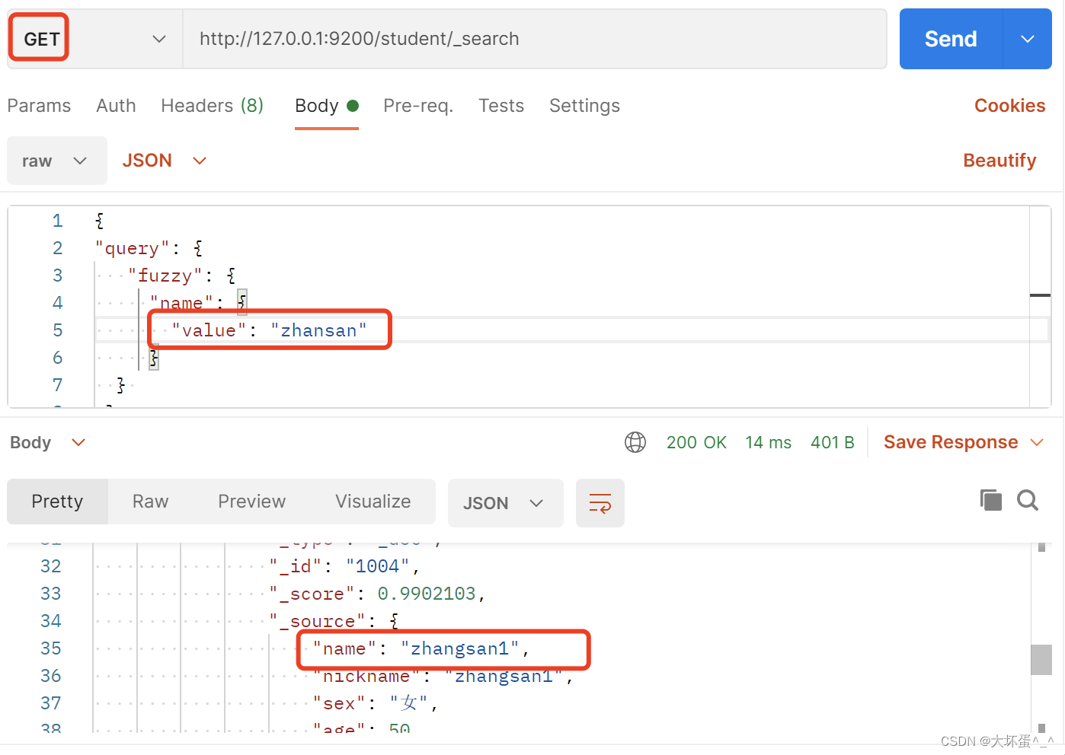Click the "fuzzy" line in request body

click(x=183, y=276)
